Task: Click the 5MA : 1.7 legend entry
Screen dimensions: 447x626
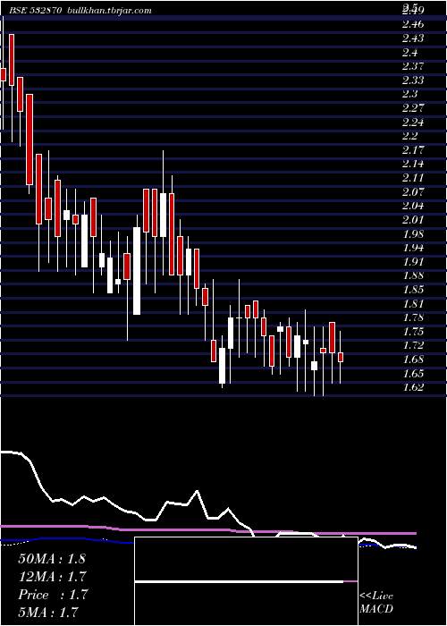Action: click(x=48, y=613)
